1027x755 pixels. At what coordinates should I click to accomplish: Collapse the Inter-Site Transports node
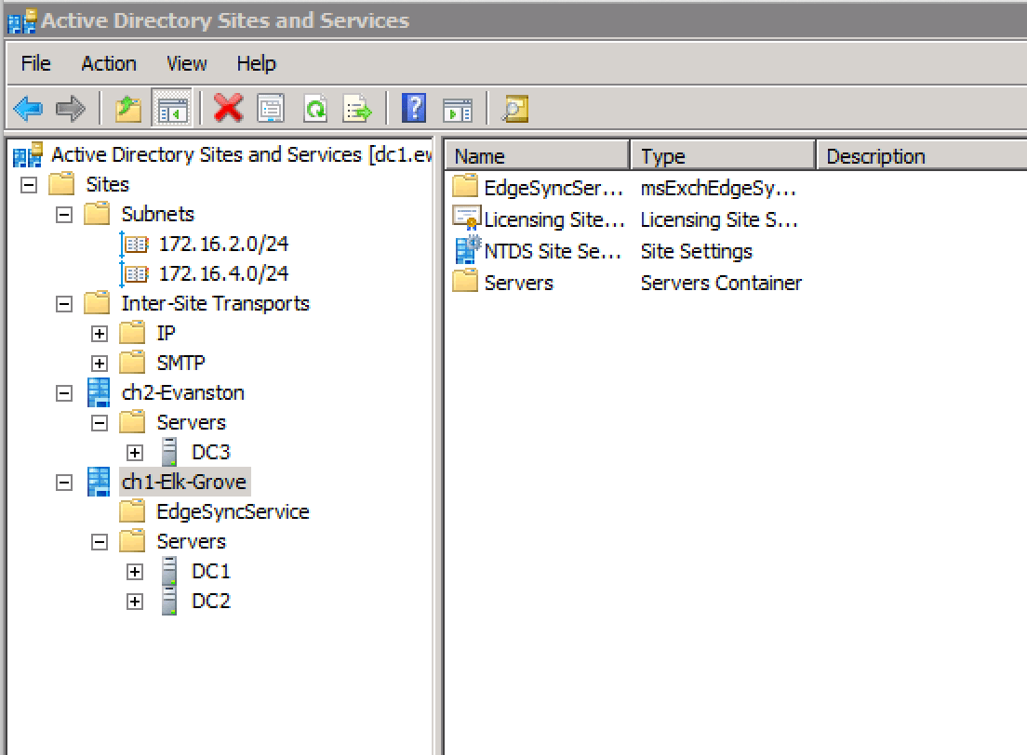point(64,304)
